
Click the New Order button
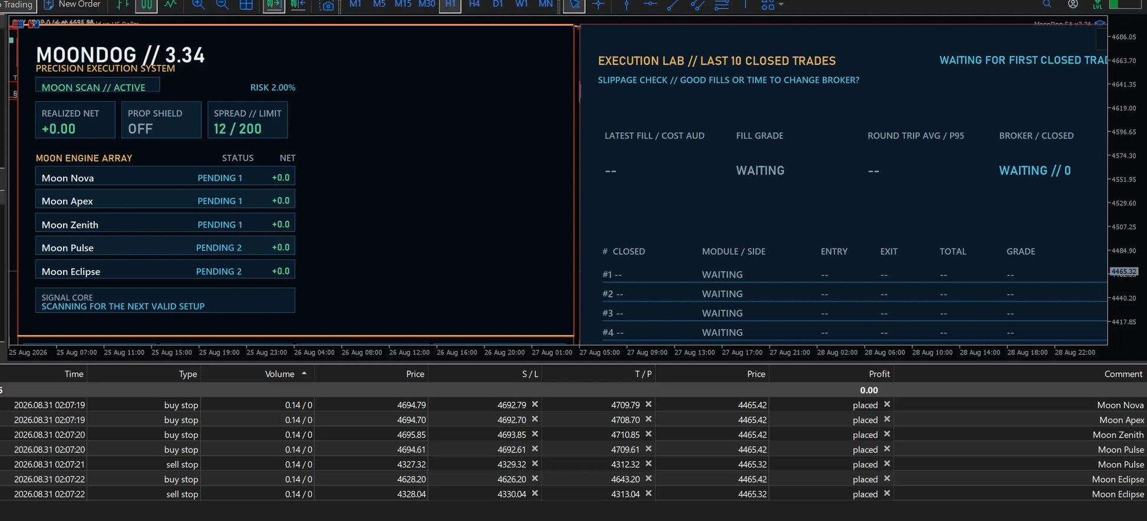72,5
